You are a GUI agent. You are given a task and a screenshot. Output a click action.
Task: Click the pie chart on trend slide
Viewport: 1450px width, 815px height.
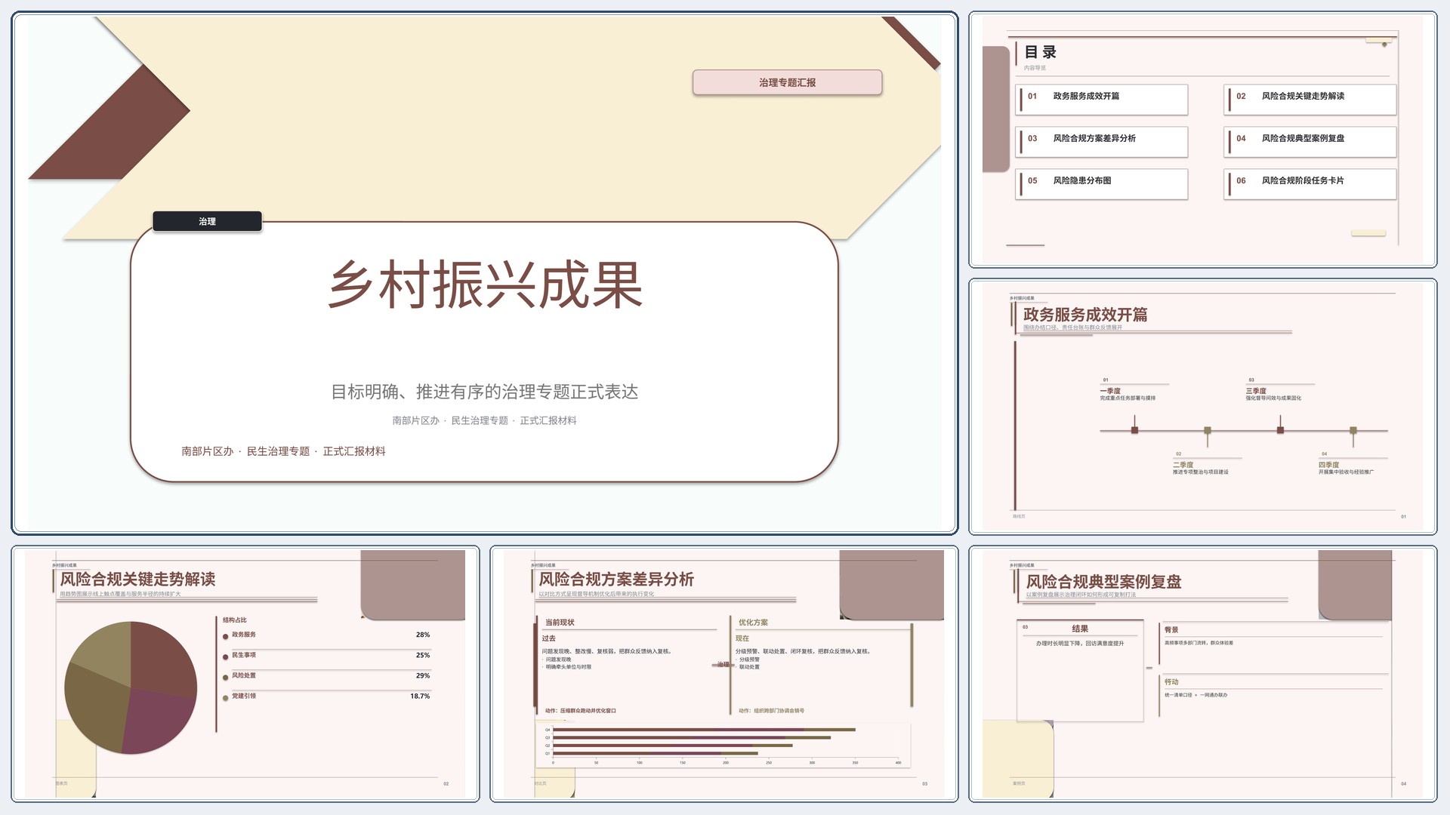pyautogui.click(x=131, y=687)
